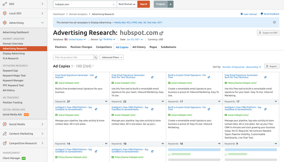Switch to the Position Changes tab
This screenshot has height=162, width=284.
pos(81,47)
